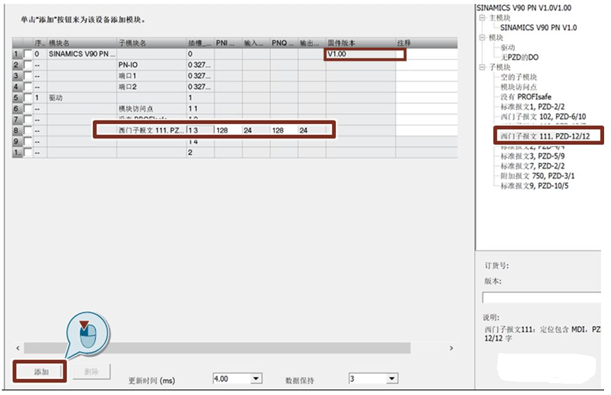Click the SINAMICS V90 PN V1.0V1.00 tree root
The height and width of the screenshot is (395, 611).
pos(524,8)
